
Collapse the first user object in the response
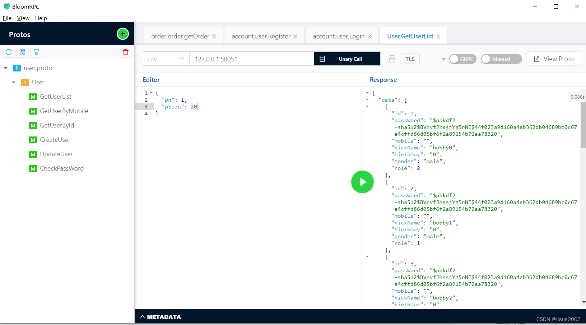(x=367, y=107)
